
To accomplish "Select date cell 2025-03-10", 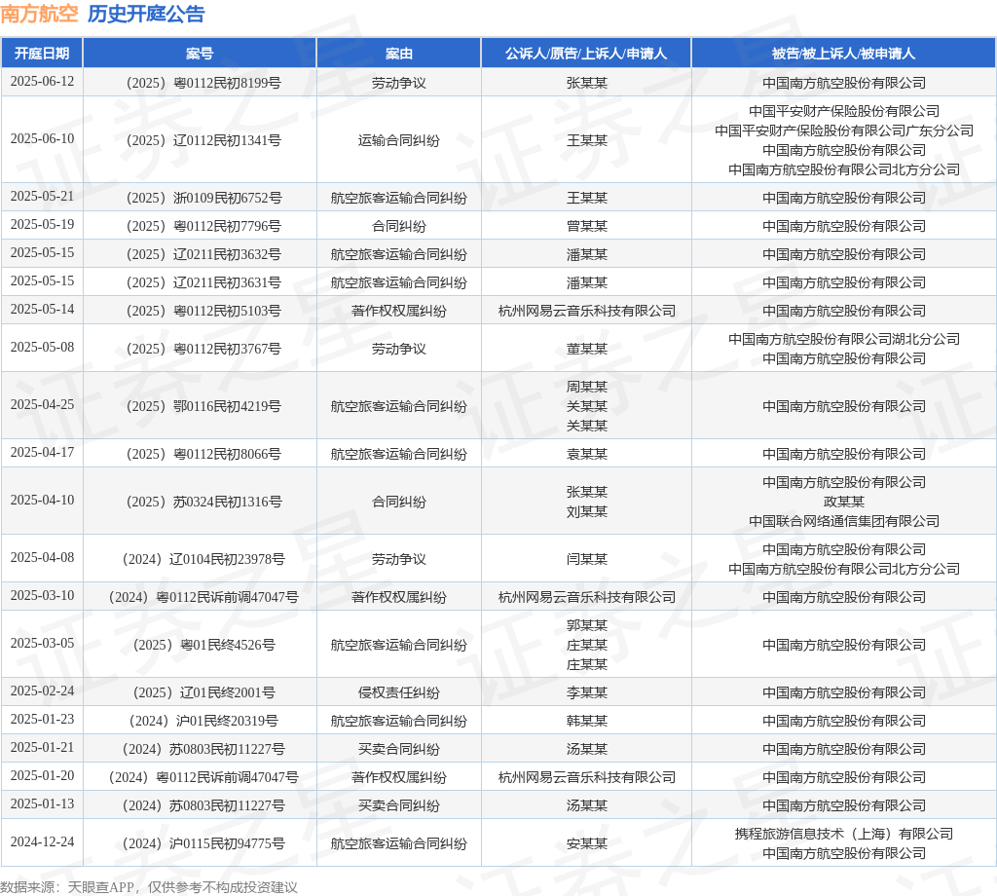I will (42, 595).
